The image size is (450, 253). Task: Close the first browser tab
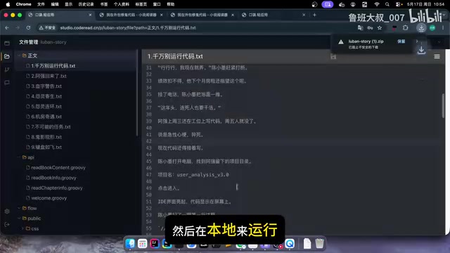[x=90, y=15]
